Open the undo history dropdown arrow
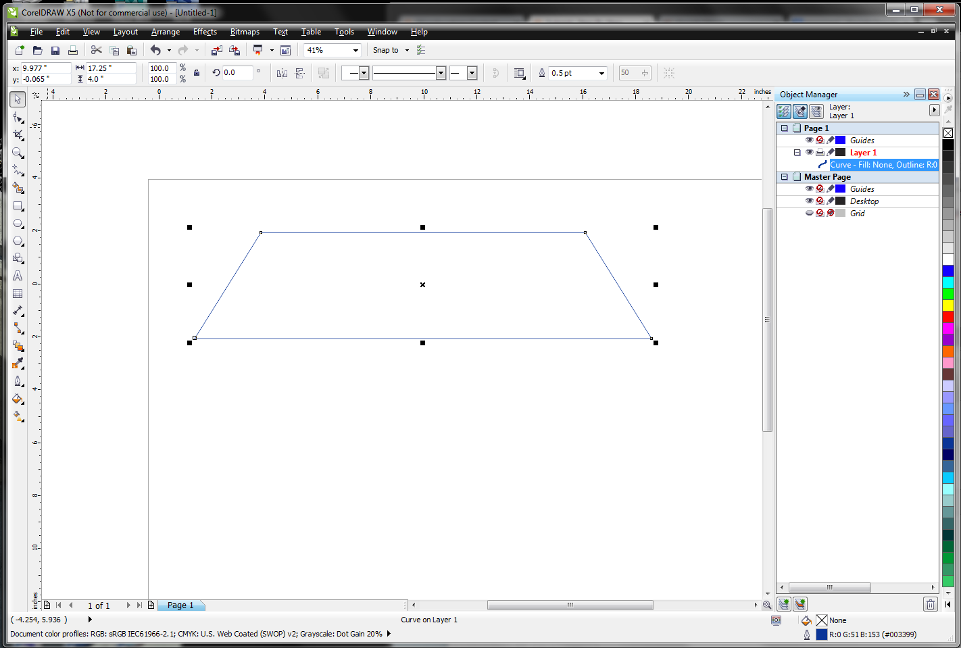The height and width of the screenshot is (648, 961). point(169,50)
